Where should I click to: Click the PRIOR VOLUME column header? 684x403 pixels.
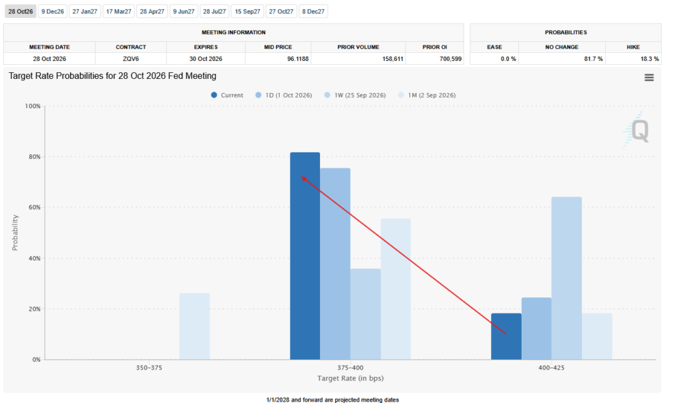(358, 47)
